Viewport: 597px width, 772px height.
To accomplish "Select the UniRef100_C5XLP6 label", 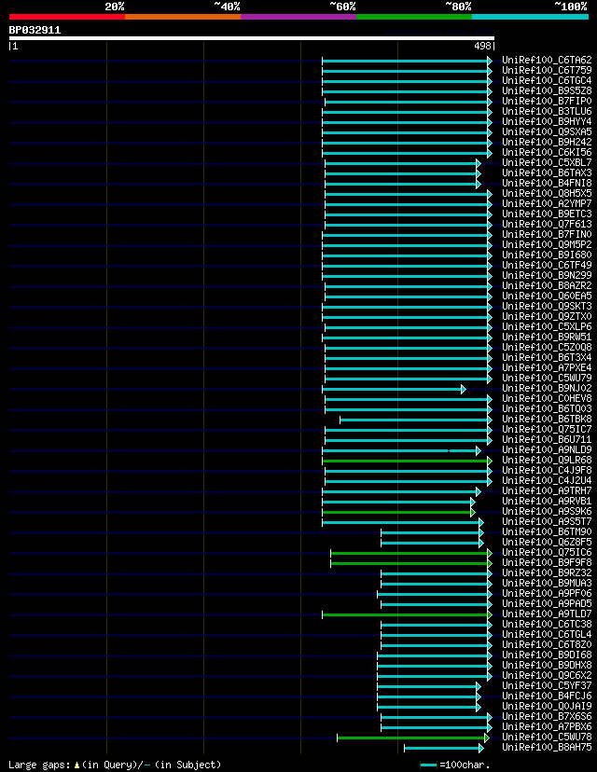I will [547, 327].
